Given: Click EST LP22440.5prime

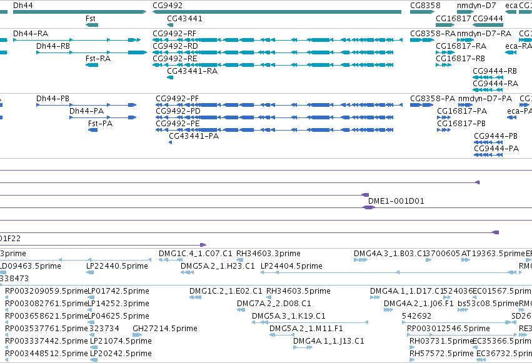Looking at the screenshot, I should click(90, 272).
